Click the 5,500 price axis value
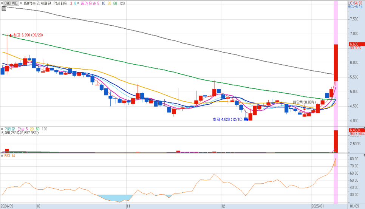Image resolution: width=365 pixels, height=209 pixels. click(354, 77)
